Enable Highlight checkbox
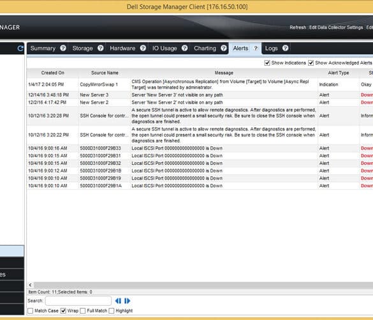 point(112,310)
